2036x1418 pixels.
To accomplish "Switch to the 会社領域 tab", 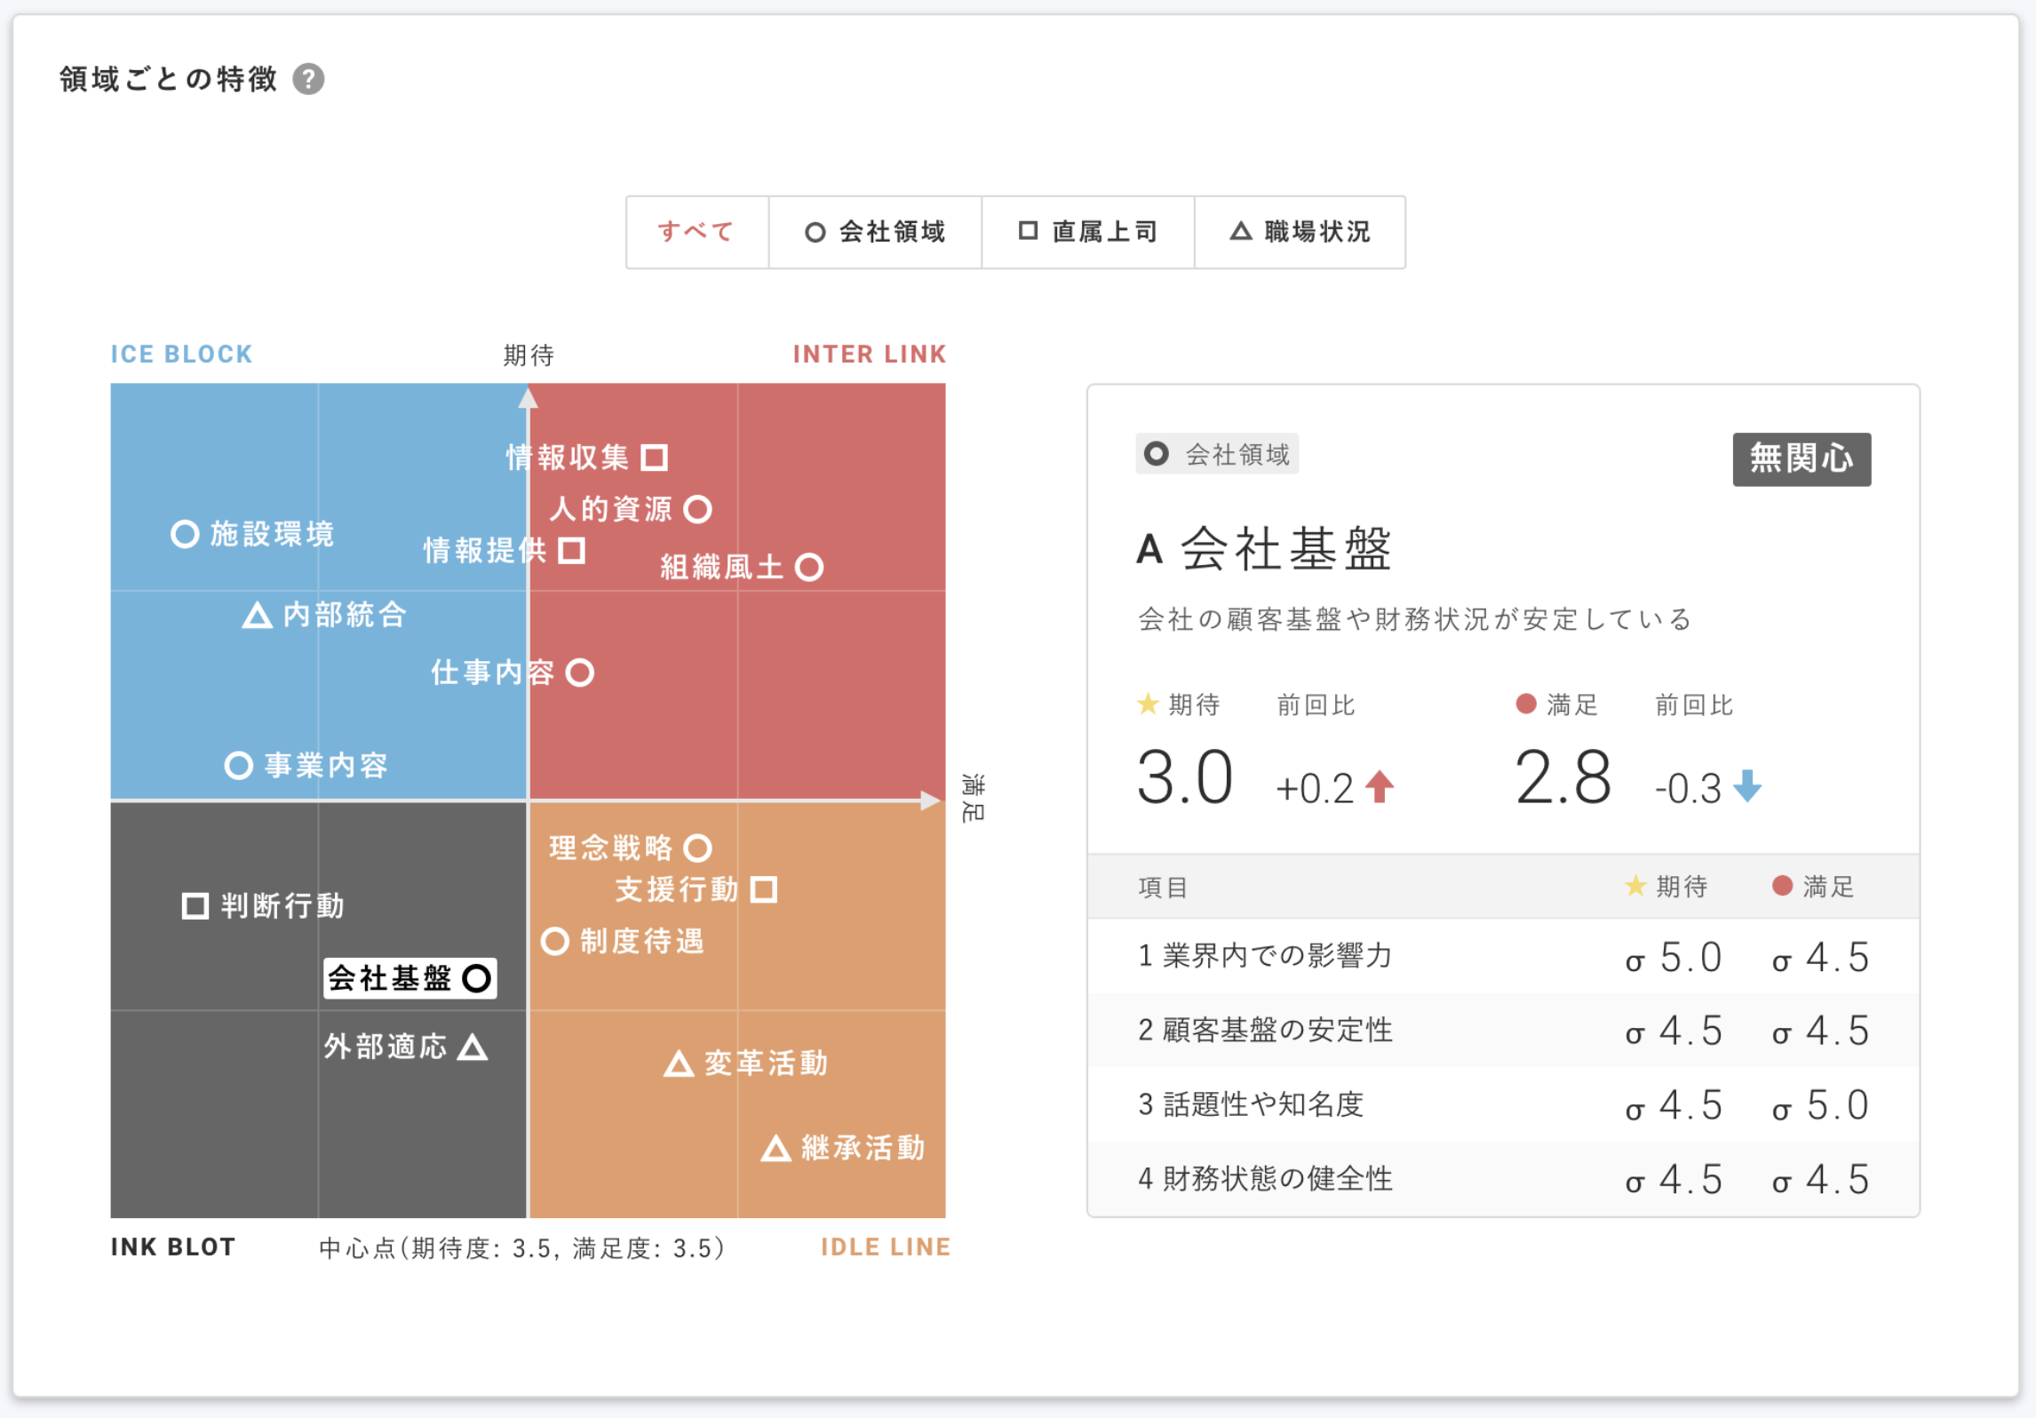I will [x=875, y=232].
